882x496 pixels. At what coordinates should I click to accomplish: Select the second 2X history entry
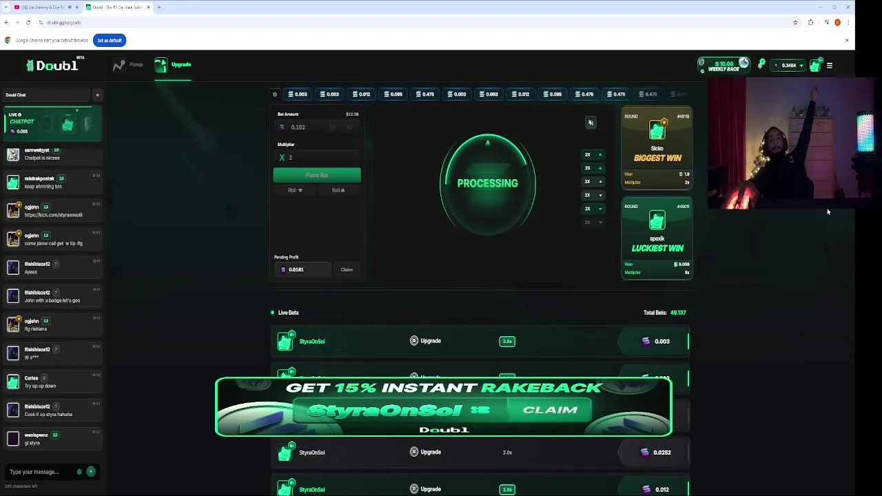click(x=593, y=168)
